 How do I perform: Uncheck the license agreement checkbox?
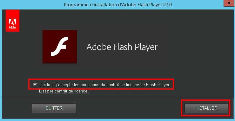pos(35,85)
